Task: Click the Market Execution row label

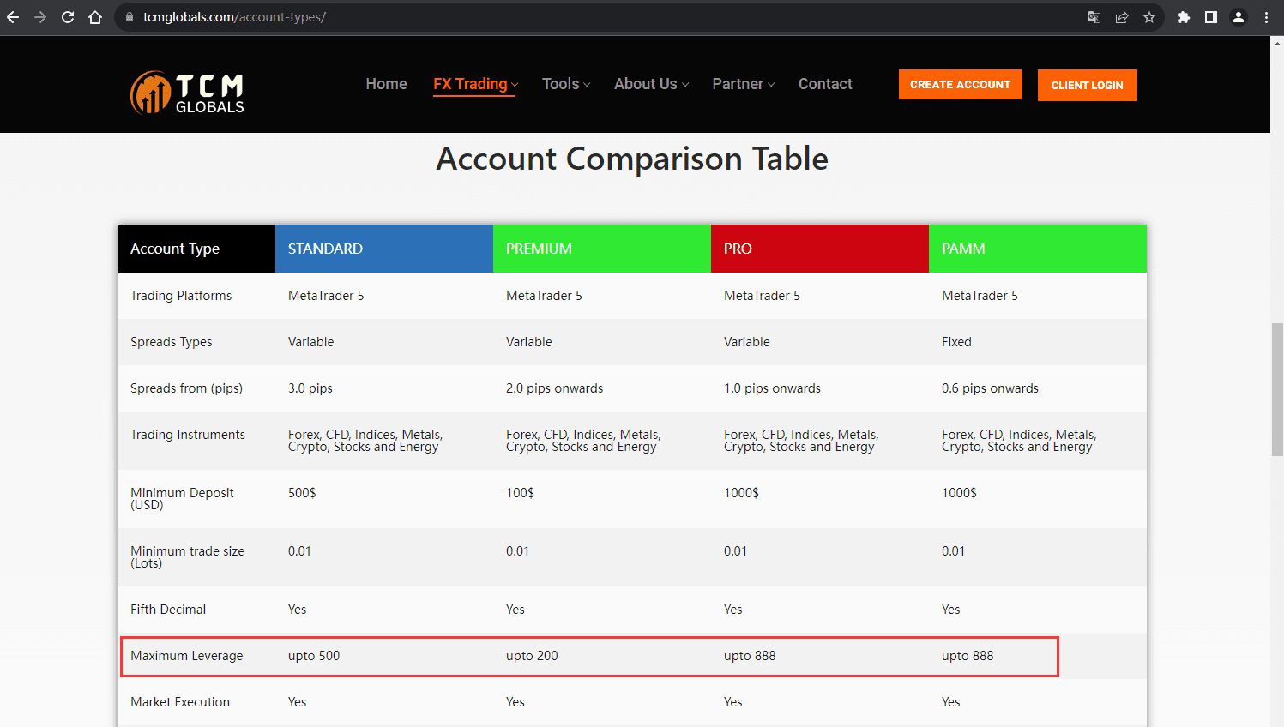Action: point(180,702)
